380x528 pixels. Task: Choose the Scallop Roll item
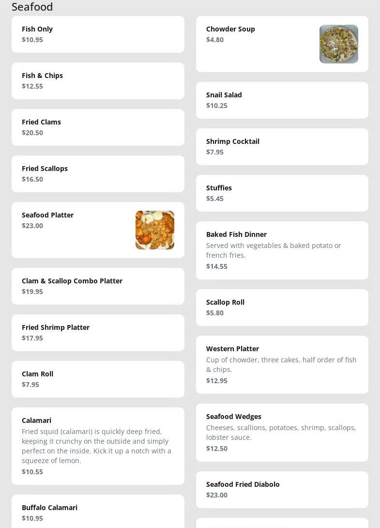(282, 308)
